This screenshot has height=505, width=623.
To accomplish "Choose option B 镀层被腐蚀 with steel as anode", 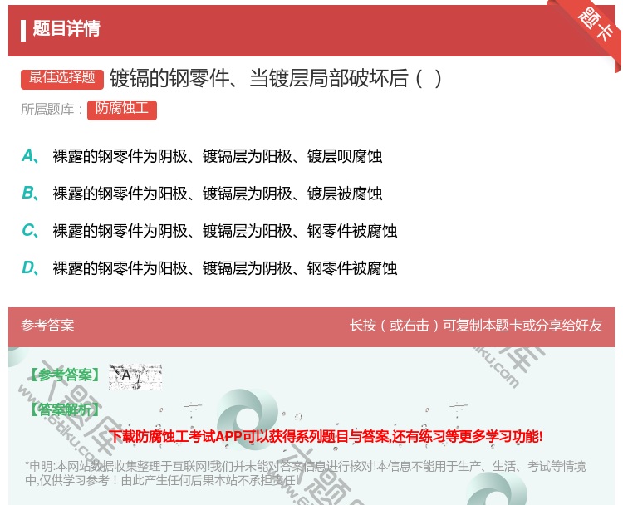I will click(202, 193).
